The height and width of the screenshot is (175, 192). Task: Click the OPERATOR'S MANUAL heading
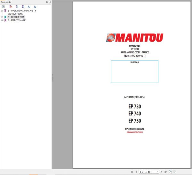click(x=135, y=129)
